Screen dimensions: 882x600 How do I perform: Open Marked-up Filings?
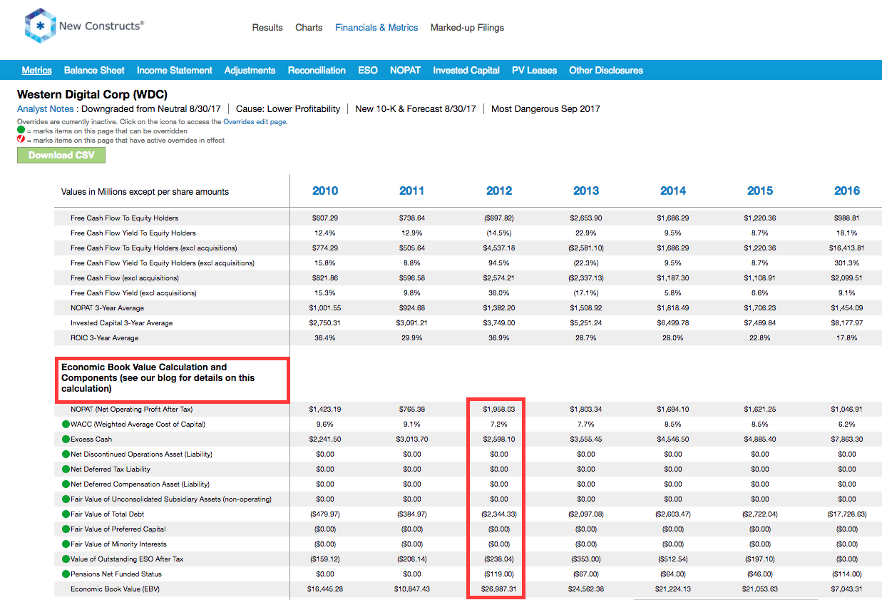tap(467, 28)
